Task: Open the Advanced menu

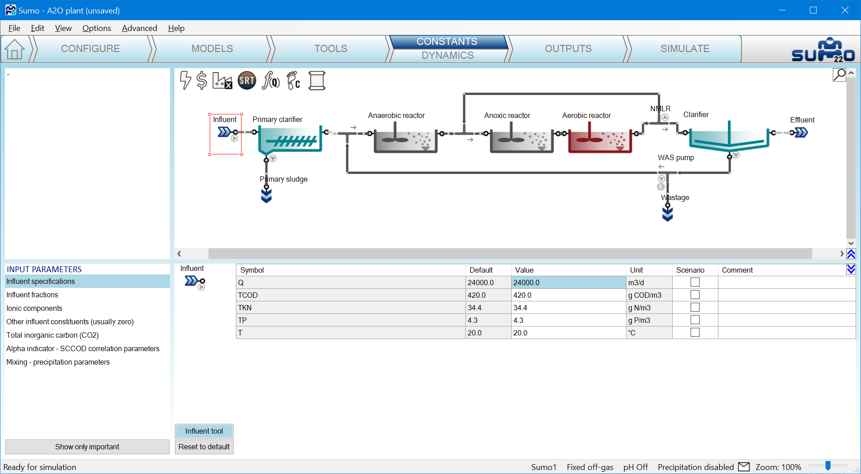Action: pyautogui.click(x=139, y=28)
